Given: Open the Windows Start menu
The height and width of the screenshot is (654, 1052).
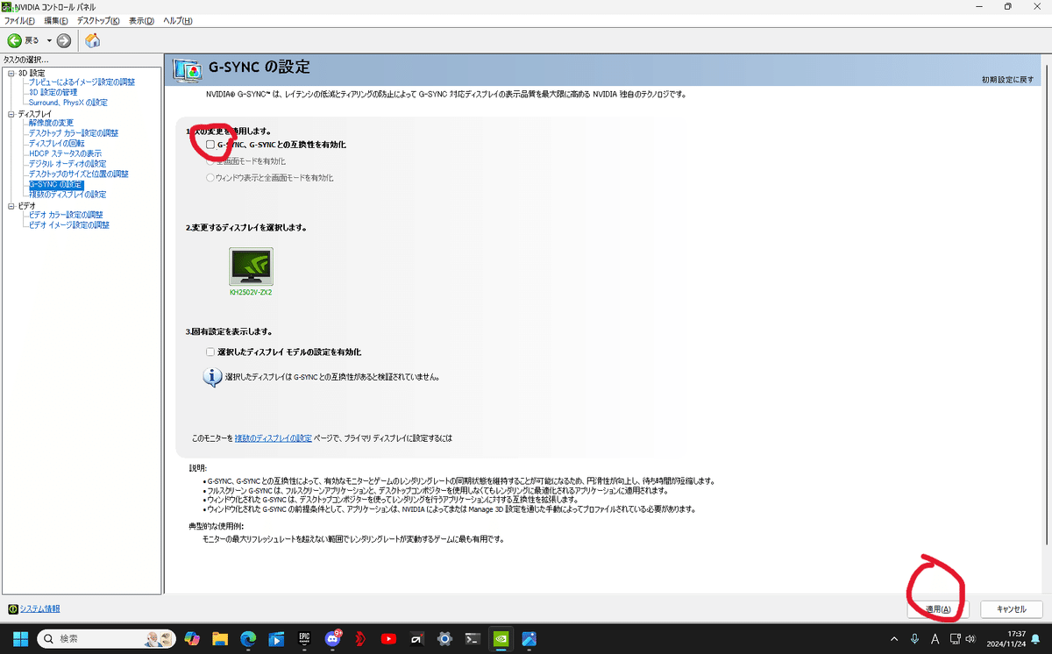Looking at the screenshot, I should tap(20, 638).
